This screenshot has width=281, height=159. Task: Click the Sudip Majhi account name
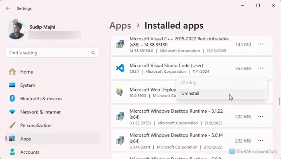tap(43, 27)
